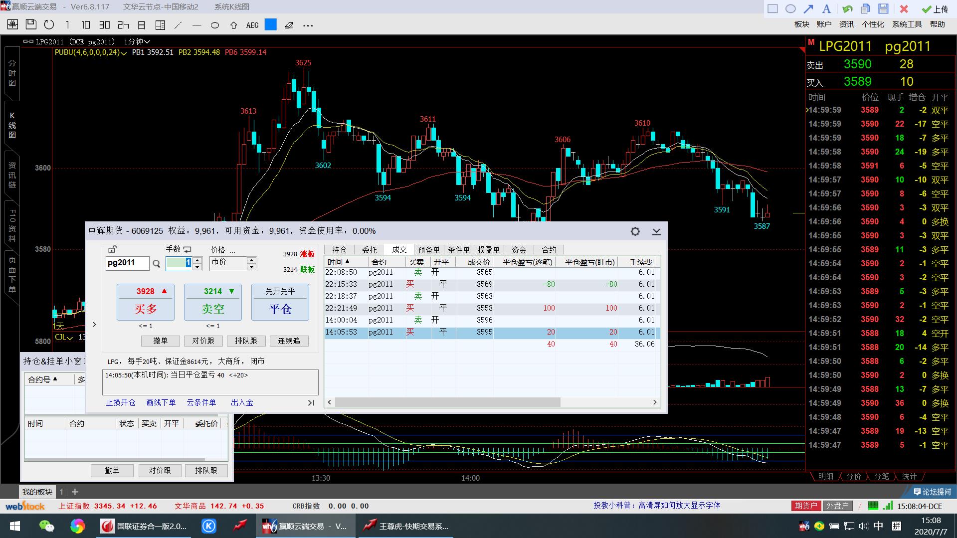The image size is (957, 538).
Task: Switch to the 1-minute period icon
Action: click(67, 24)
